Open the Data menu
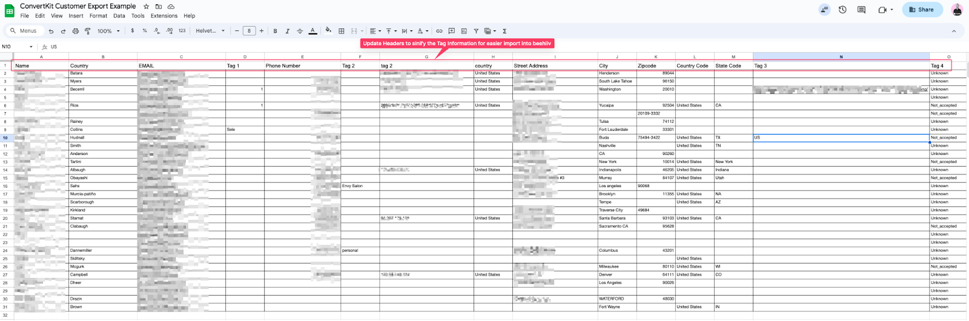This screenshot has height=321, width=969. (119, 16)
